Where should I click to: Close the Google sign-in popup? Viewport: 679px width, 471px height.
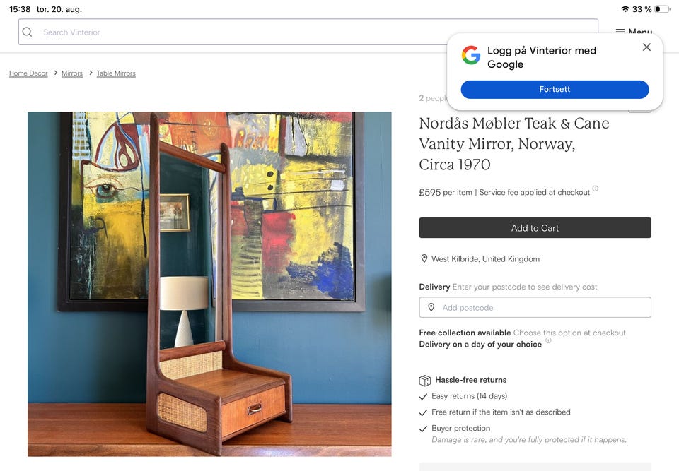click(x=646, y=47)
